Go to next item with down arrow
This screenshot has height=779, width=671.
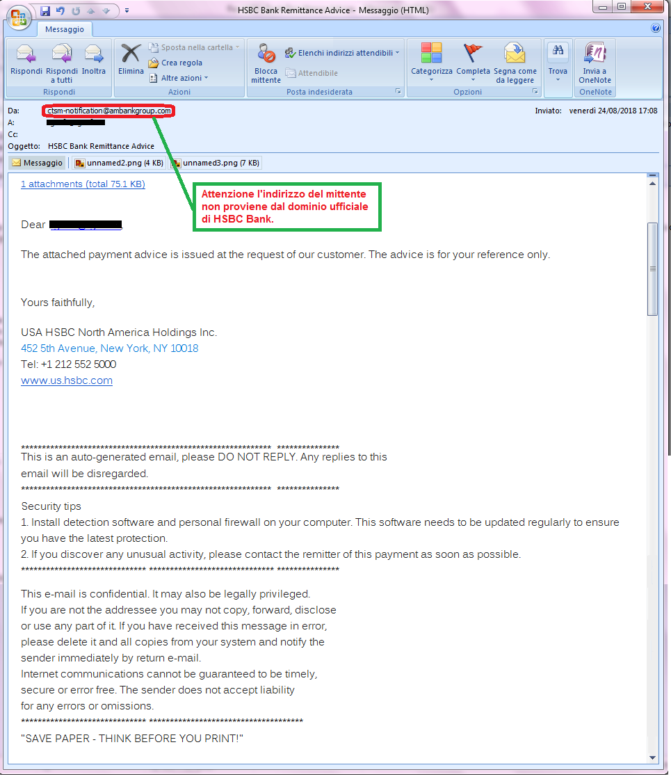click(106, 10)
